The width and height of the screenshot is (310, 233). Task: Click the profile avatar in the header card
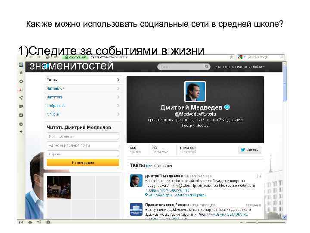pyautogui.click(x=195, y=91)
